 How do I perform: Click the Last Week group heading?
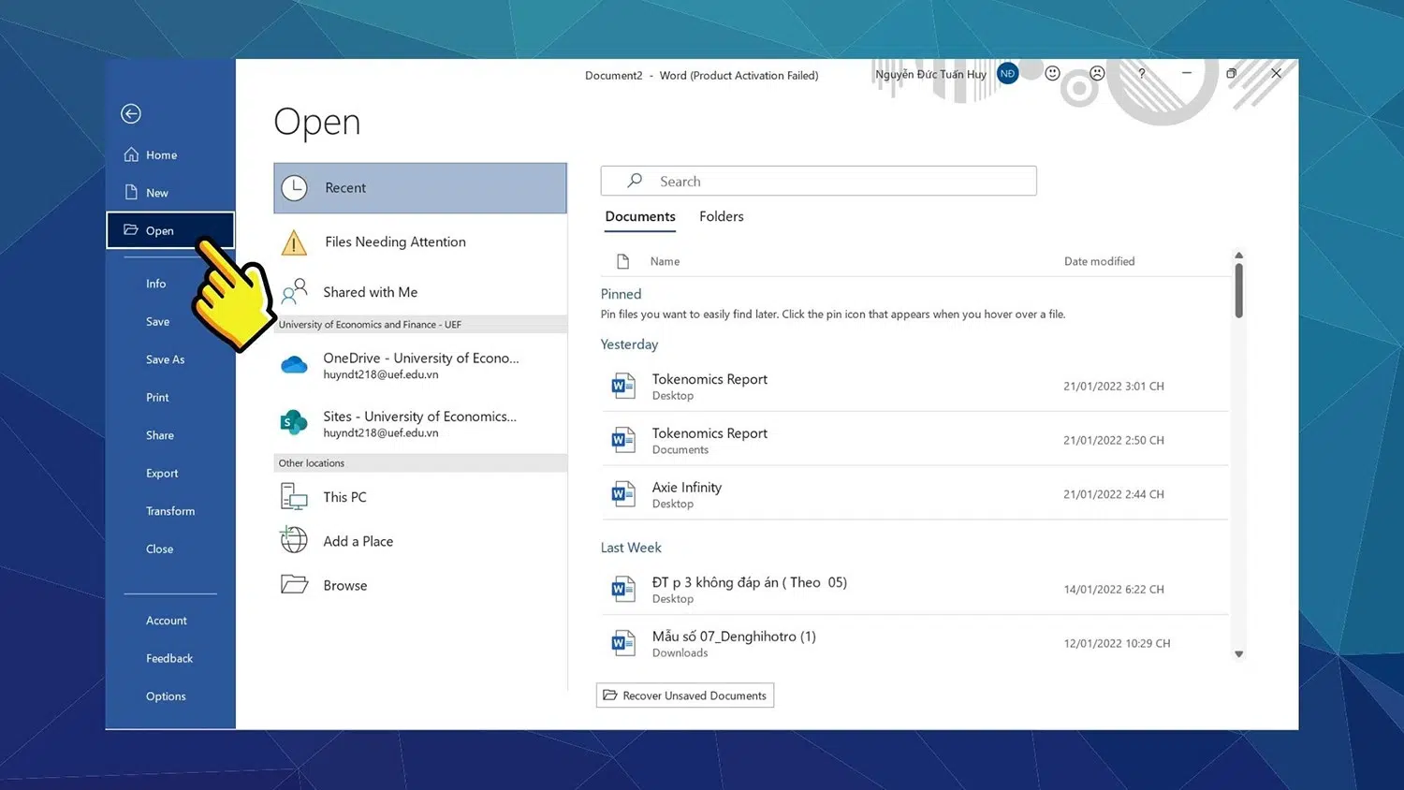[631, 548]
